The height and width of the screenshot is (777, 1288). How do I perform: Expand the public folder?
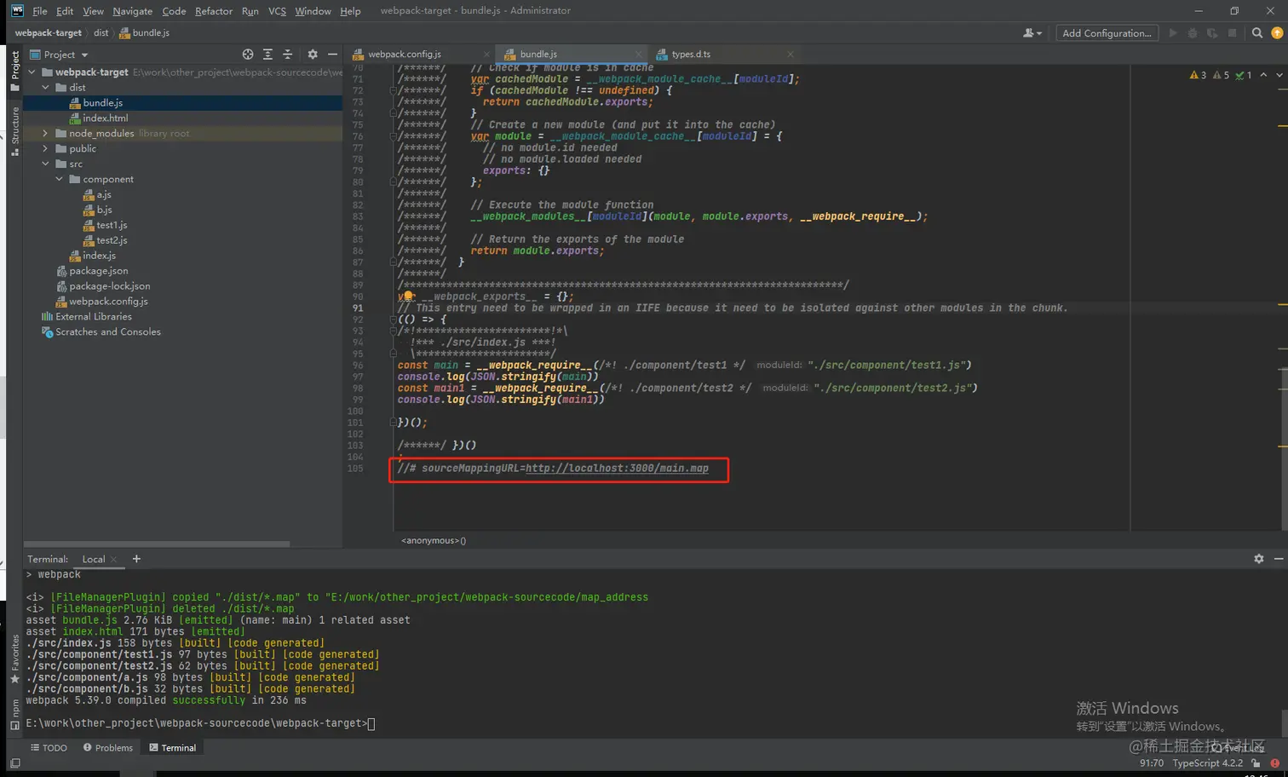tap(46, 149)
